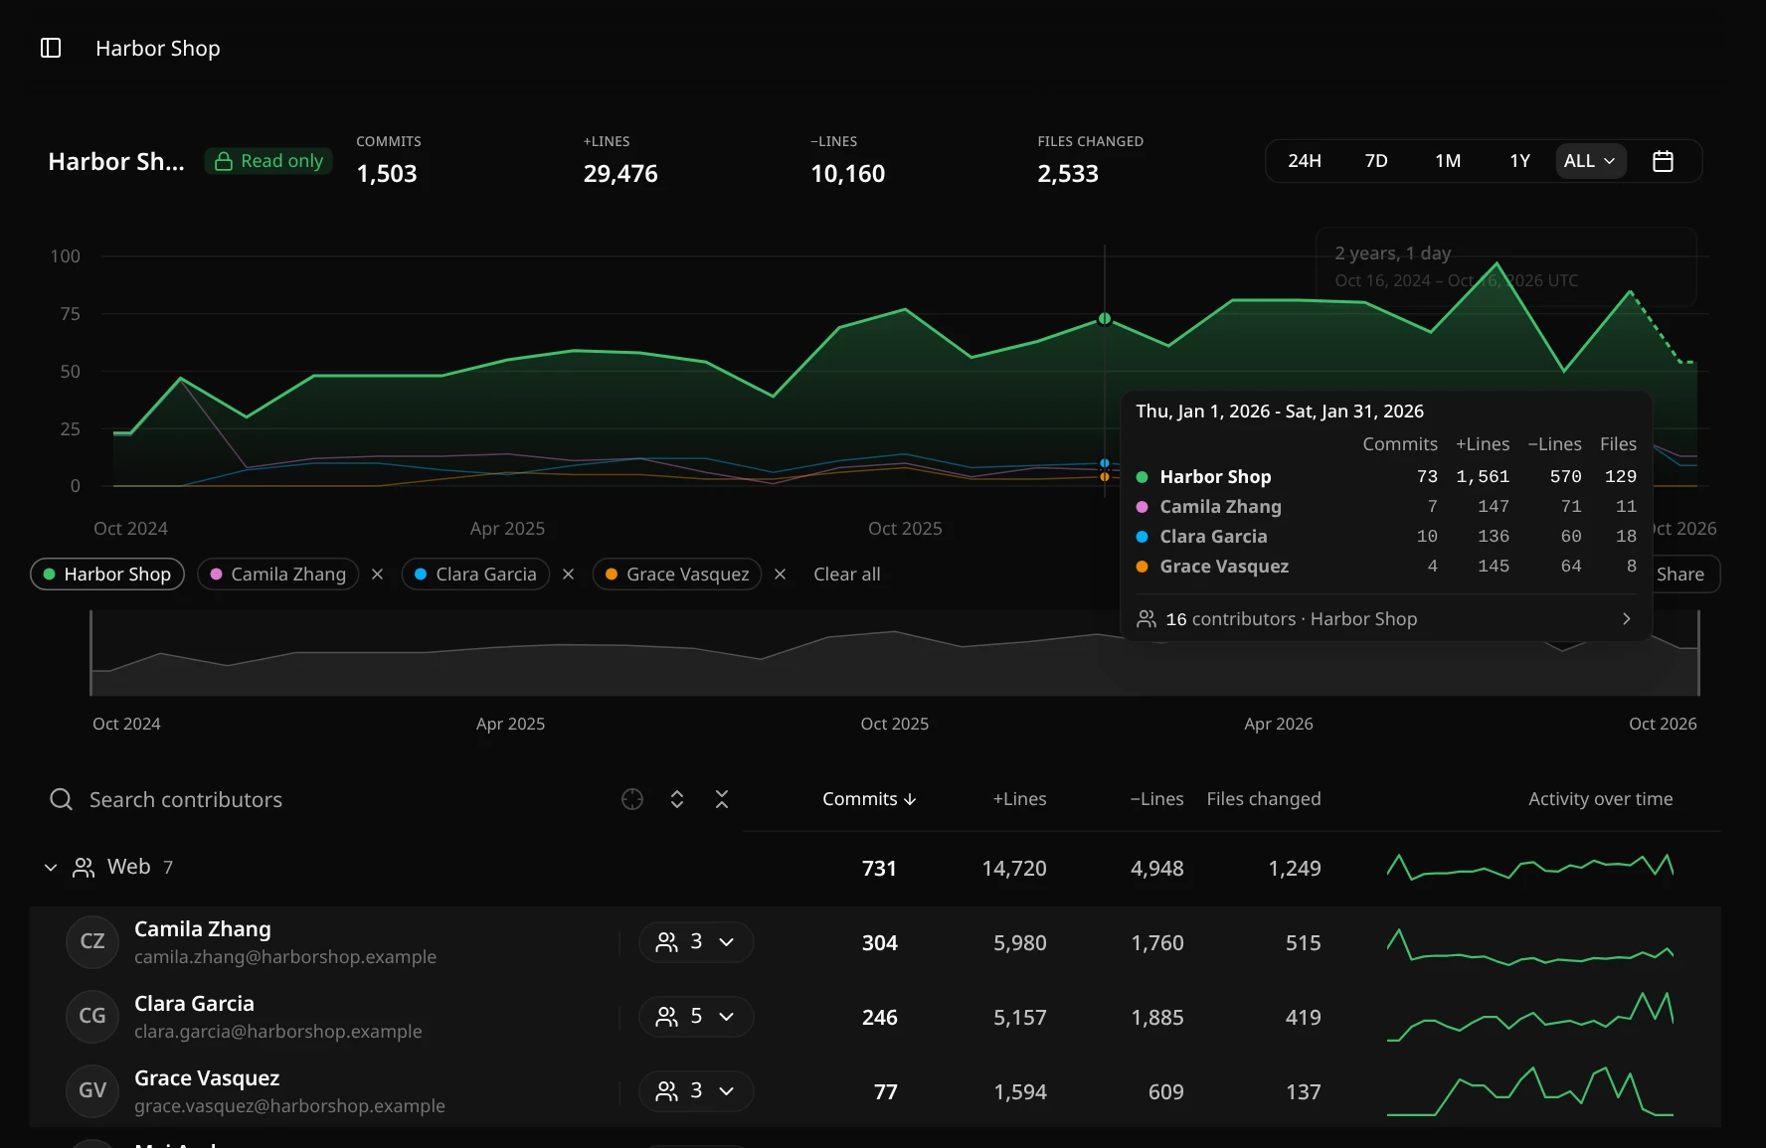This screenshot has height=1148, width=1766.
Task: Remove Clara Garcia chip with X
Action: pos(569,574)
